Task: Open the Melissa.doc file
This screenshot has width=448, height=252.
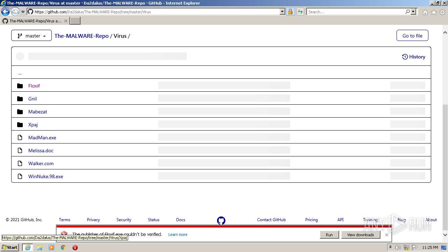Action: [41, 150]
